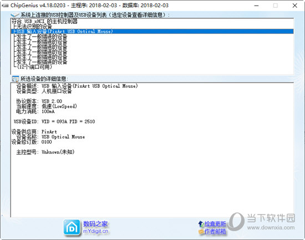Click the 设备修订版 0100 line

click(x=32, y=142)
